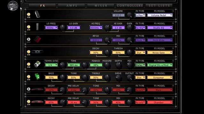Open the 1/4 Tempo Sync dropdown

[x=51, y=65]
